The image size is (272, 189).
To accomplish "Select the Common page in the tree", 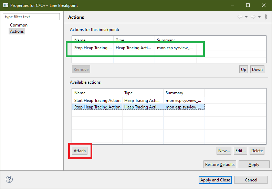I will (x=19, y=25).
